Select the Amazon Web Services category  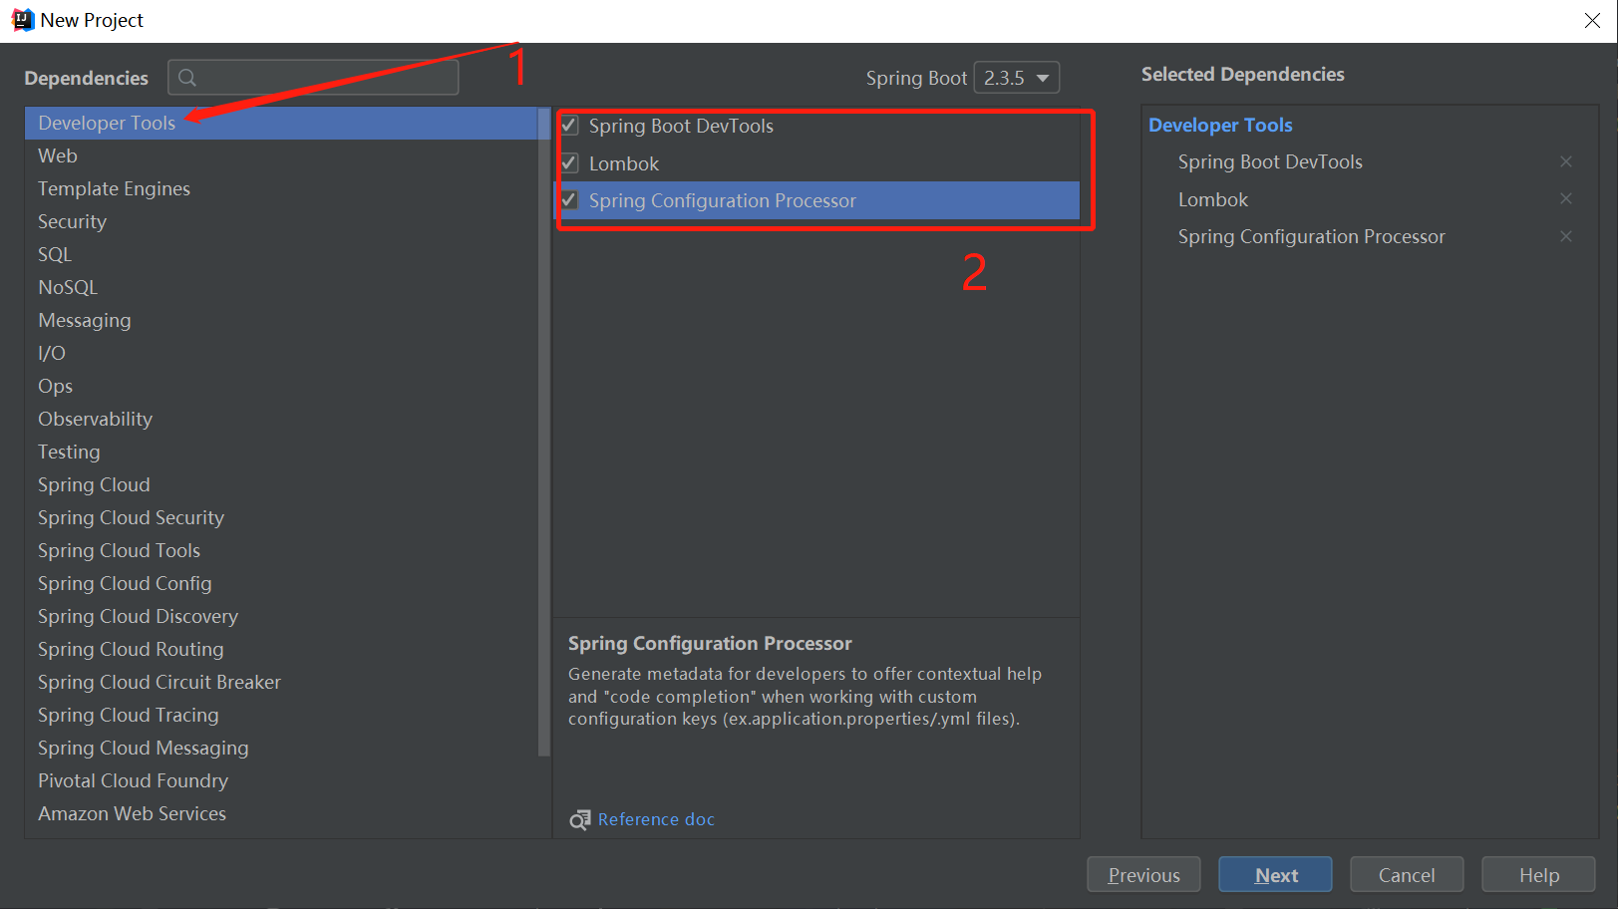pos(281,813)
